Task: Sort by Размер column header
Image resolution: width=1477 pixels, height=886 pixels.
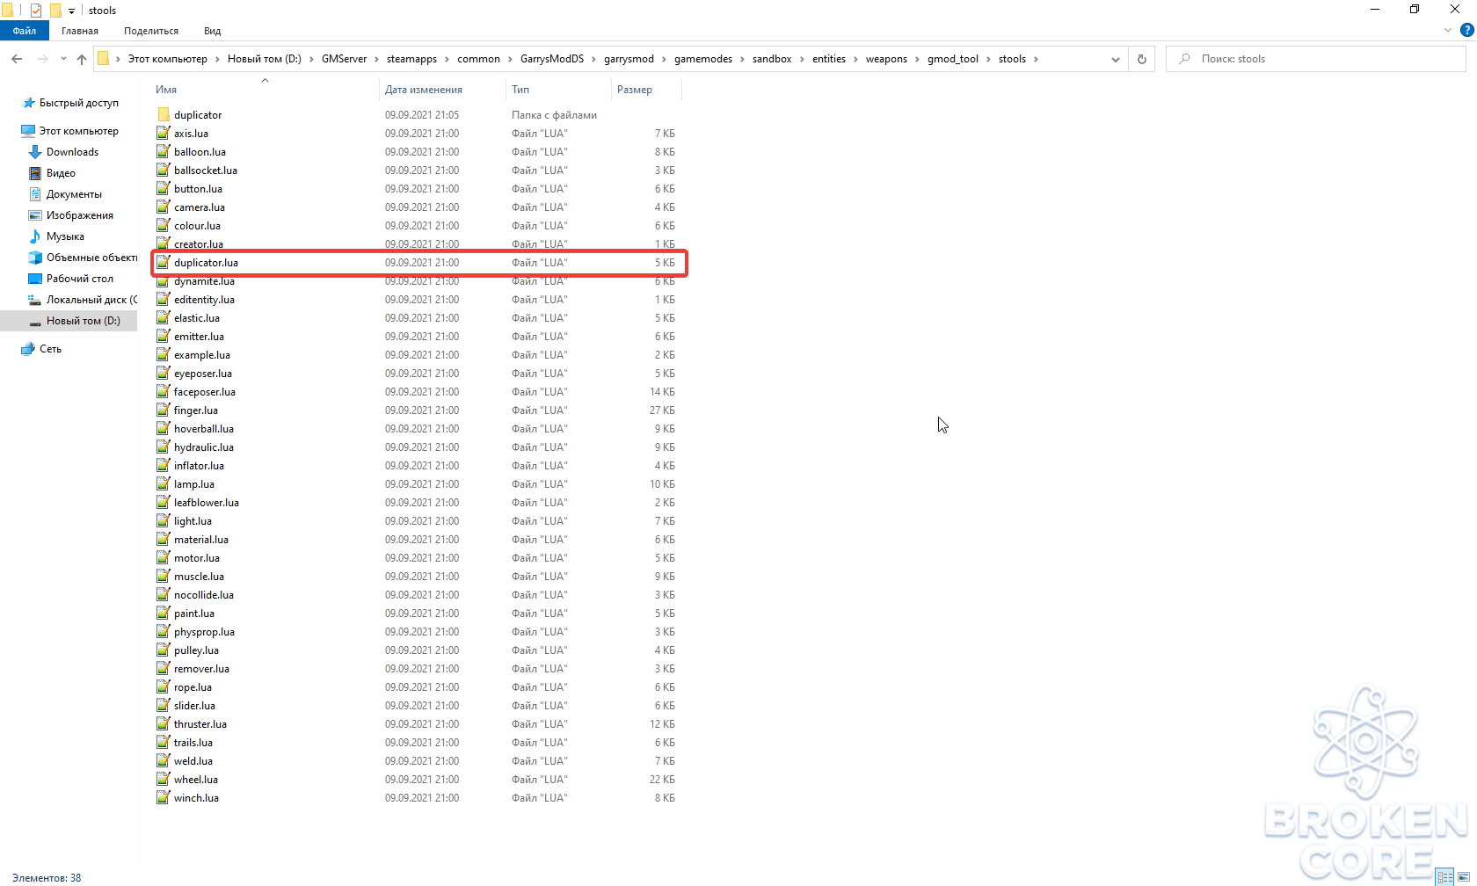Action: click(x=635, y=90)
